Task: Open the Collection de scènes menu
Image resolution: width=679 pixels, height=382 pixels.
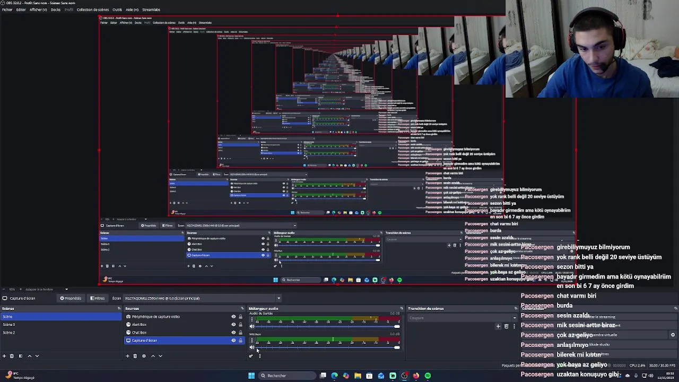Action: coord(93,10)
